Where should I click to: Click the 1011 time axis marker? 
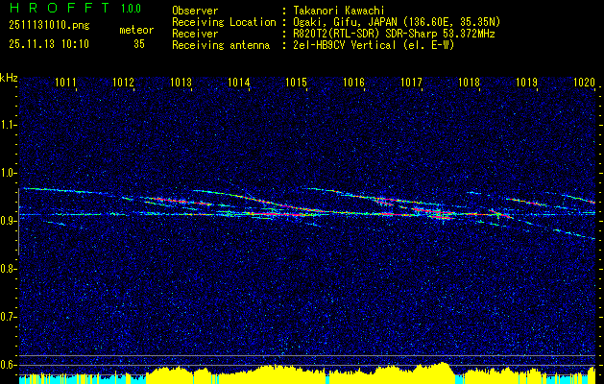point(65,82)
